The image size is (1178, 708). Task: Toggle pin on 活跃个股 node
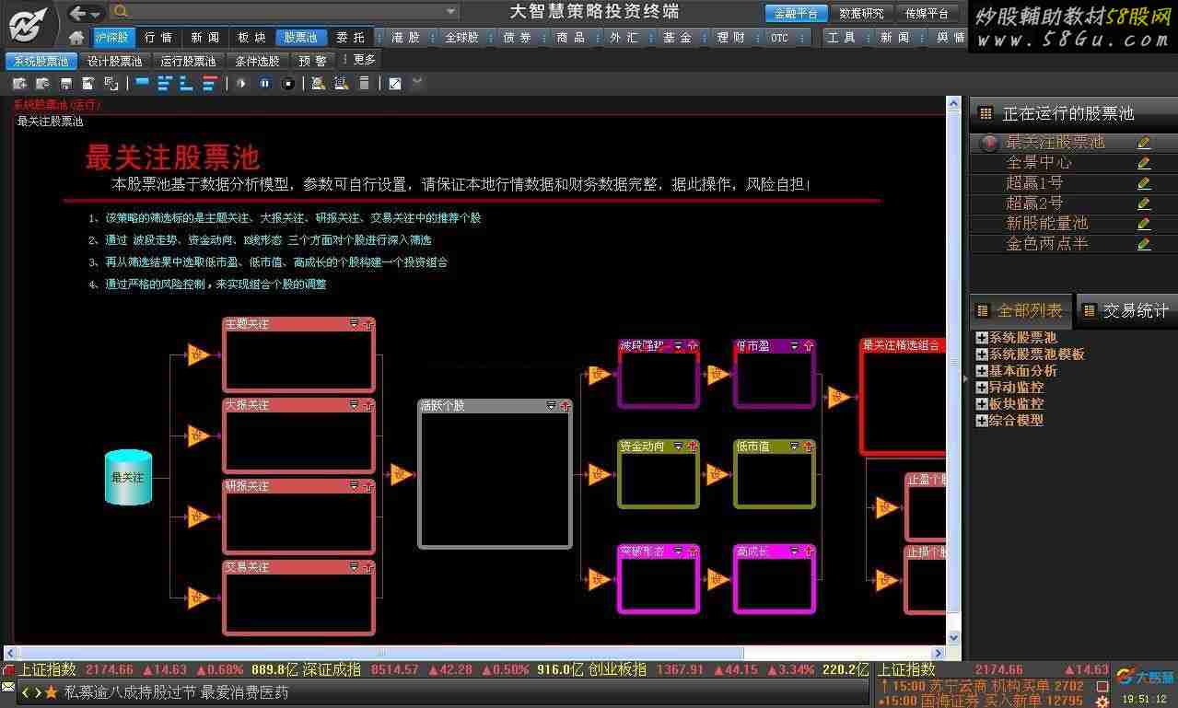point(566,405)
